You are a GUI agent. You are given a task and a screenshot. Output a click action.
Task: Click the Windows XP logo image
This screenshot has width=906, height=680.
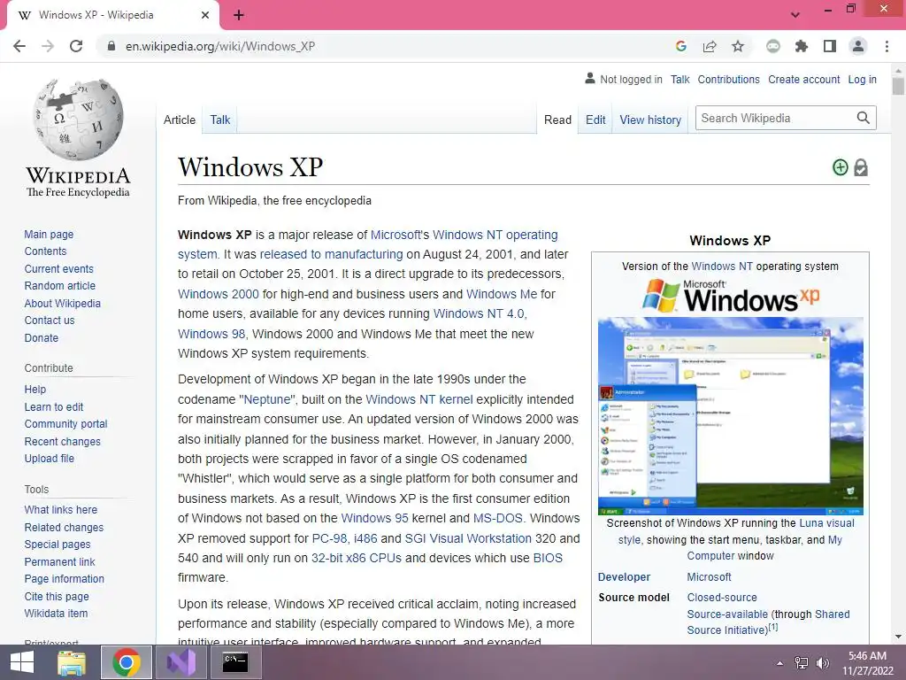pos(730,296)
